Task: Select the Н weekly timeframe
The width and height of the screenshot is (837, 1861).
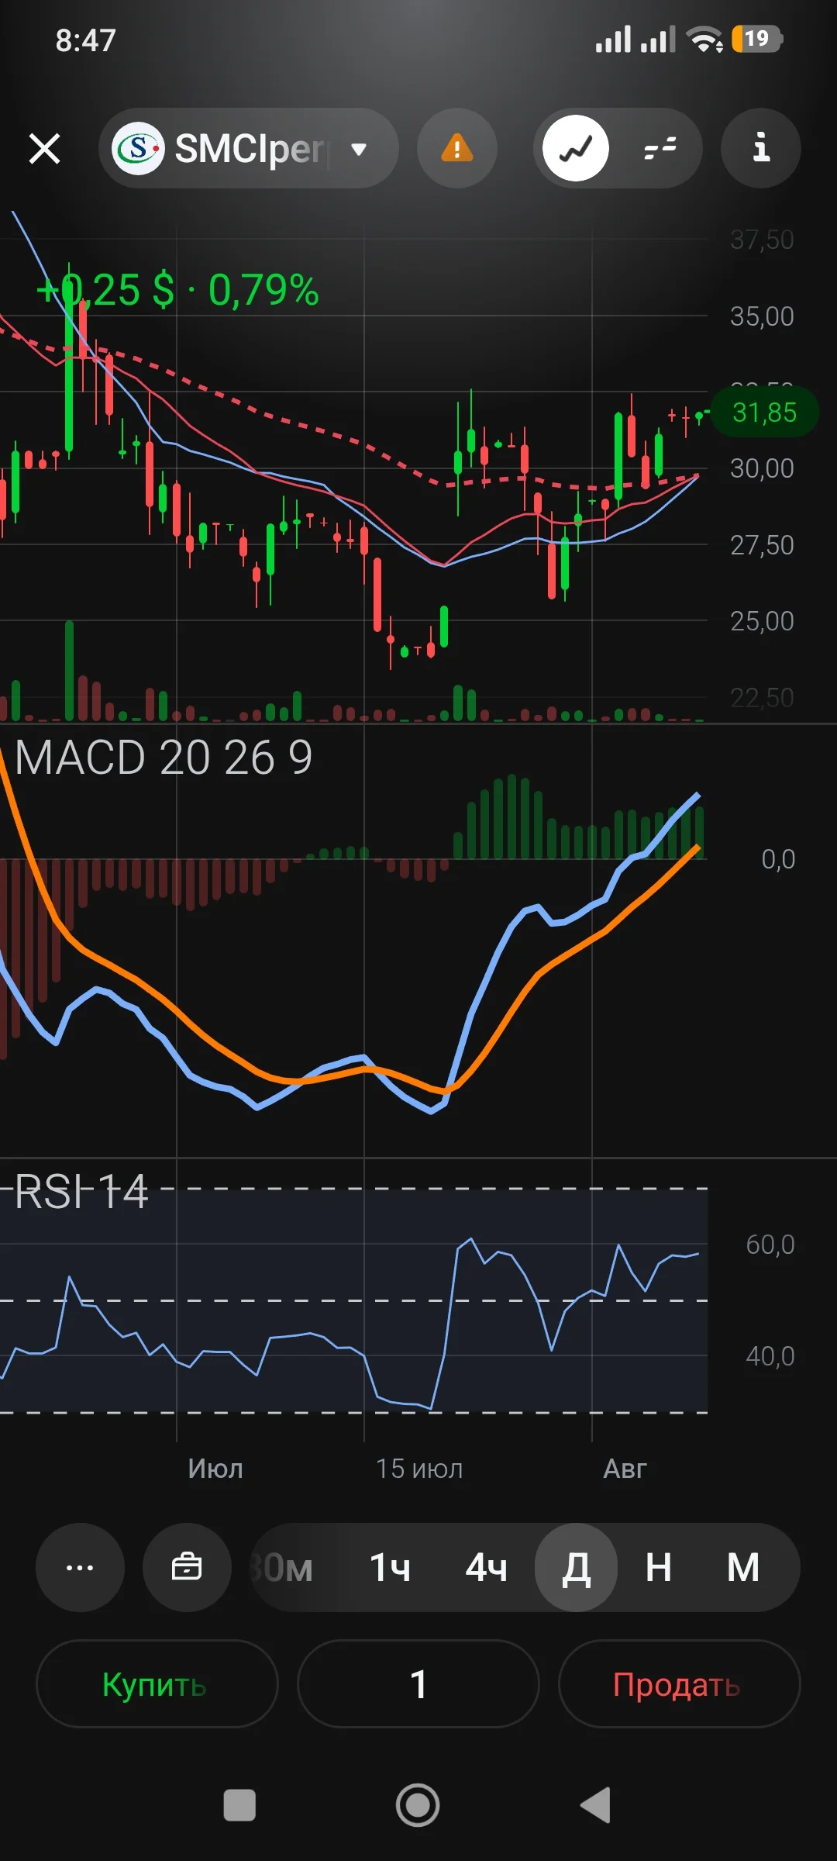Action: click(660, 1567)
